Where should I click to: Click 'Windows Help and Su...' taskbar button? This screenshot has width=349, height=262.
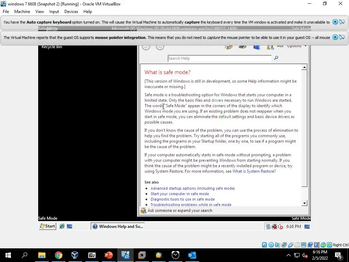coord(118,227)
